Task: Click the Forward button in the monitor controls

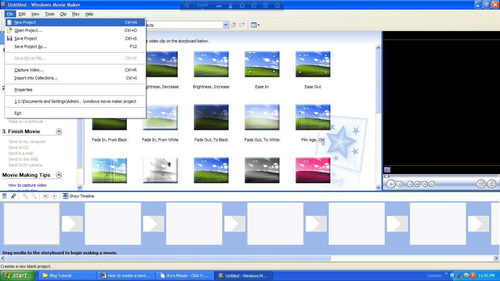Action: [432, 184]
